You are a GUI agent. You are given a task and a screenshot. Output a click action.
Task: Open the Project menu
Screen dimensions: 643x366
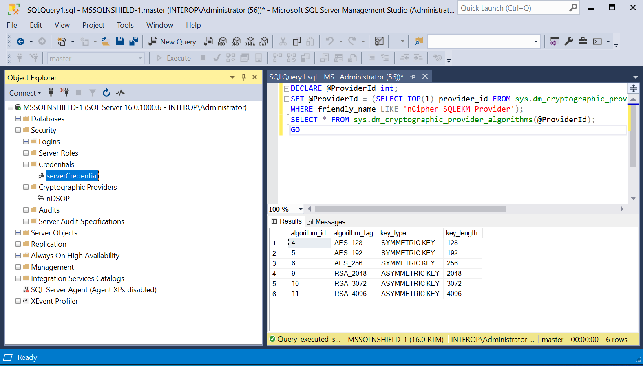tap(93, 25)
